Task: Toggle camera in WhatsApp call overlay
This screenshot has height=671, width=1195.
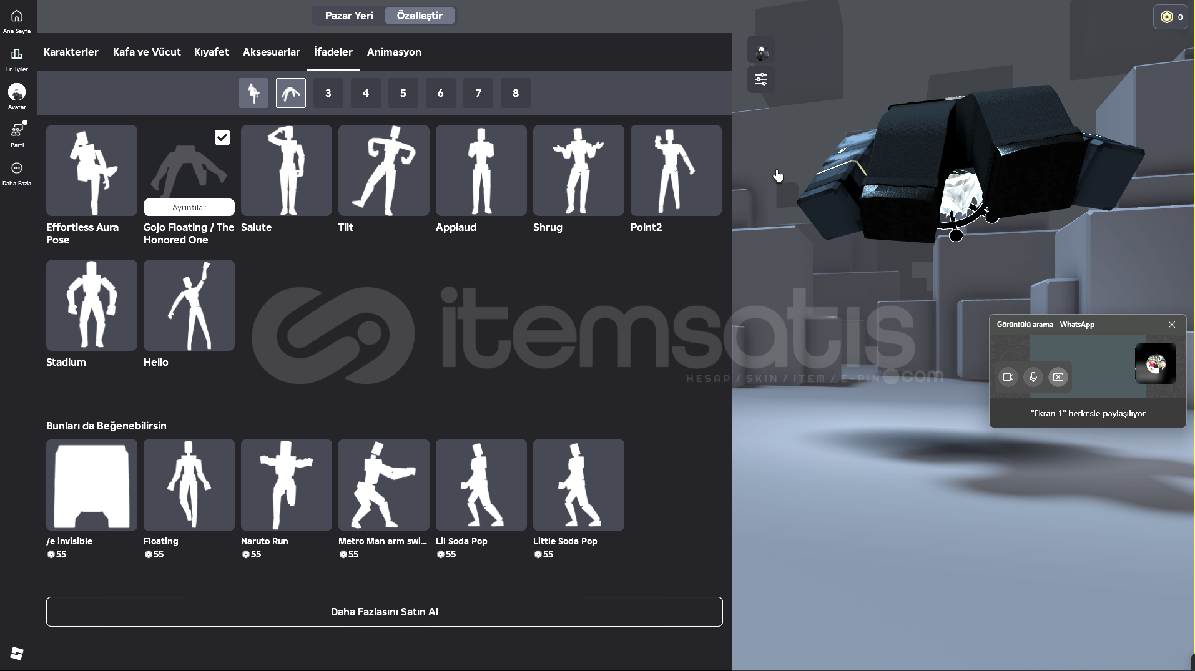Action: click(x=1008, y=377)
